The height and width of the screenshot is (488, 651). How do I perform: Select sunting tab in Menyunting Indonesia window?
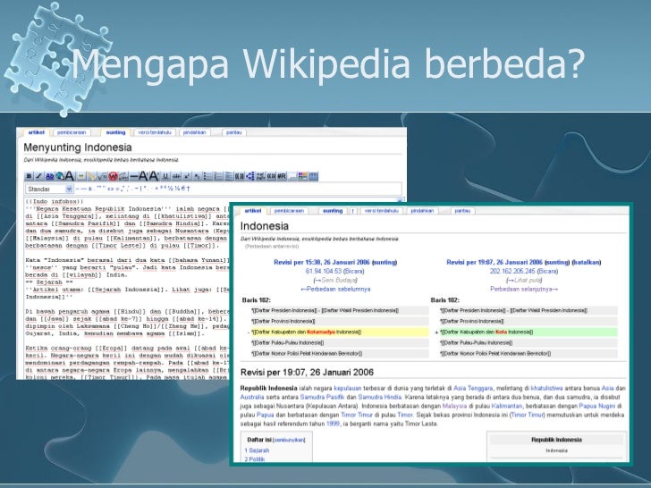[115, 132]
